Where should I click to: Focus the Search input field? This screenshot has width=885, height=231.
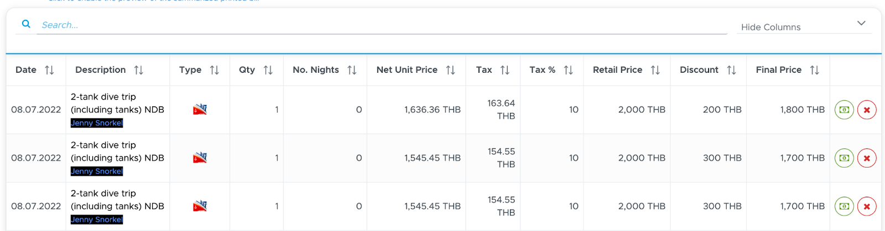click(382, 25)
